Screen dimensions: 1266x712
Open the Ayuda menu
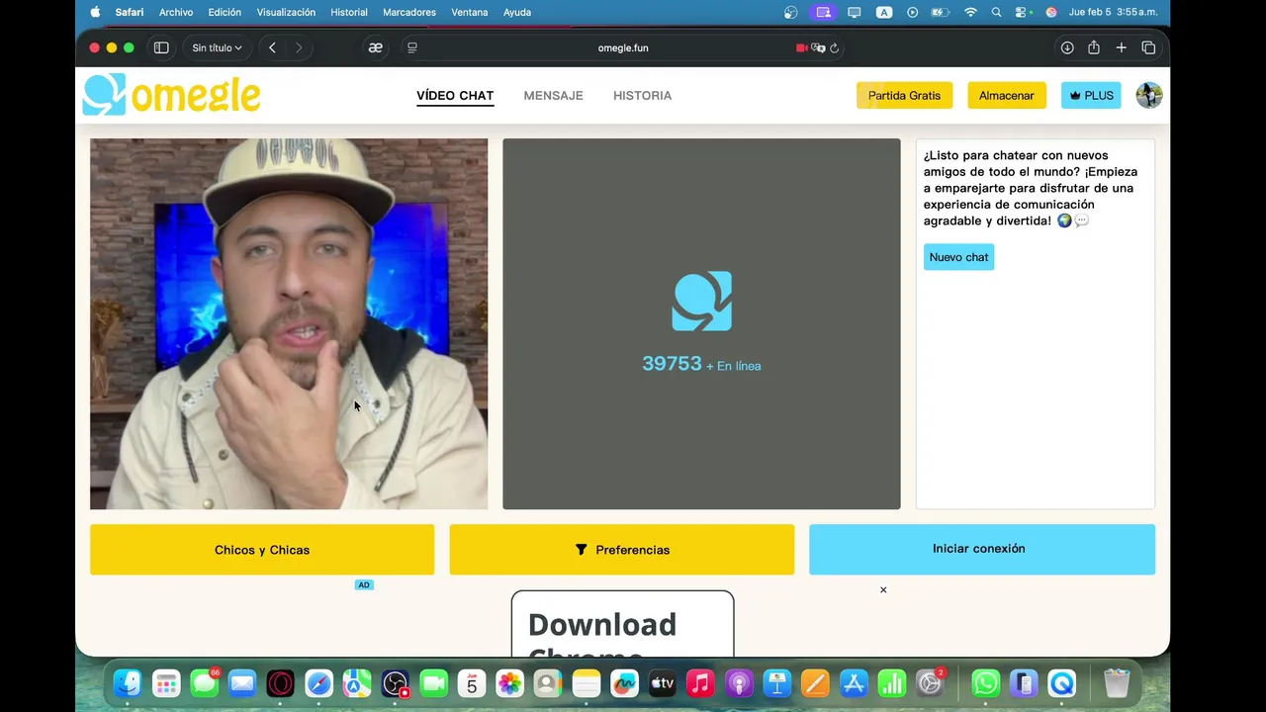[517, 12]
